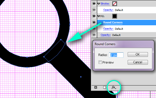The width and height of the screenshot is (156, 98).
Task: Click the Add New Fill icon
Action: tap(105, 87)
